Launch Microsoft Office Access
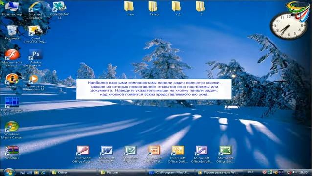This screenshot has height=176, width=313. point(83,154)
